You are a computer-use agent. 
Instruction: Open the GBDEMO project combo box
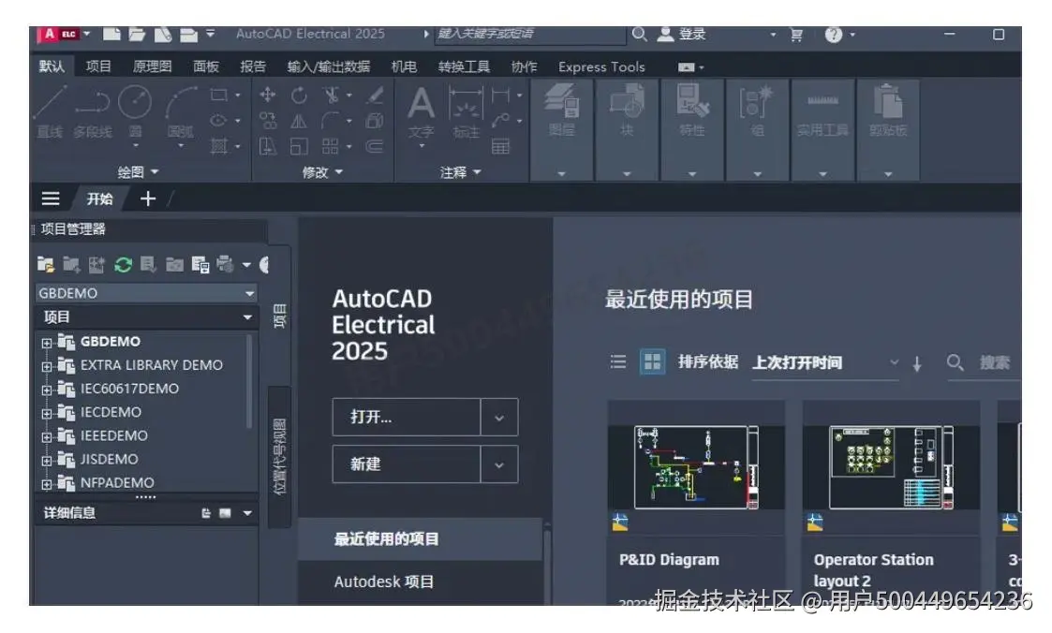click(x=145, y=293)
